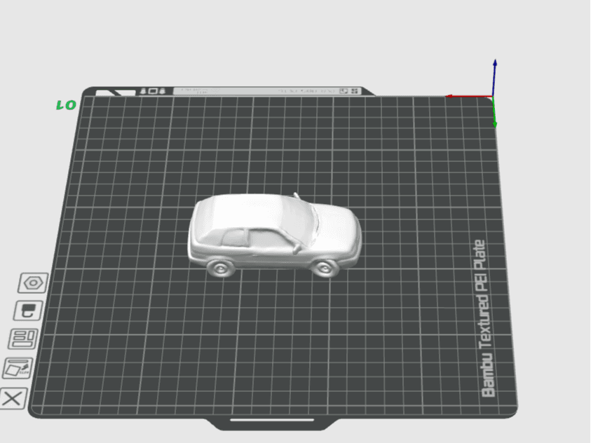Screen dimensions: 591x443
Task: Click the car model's rear wheel
Action: pyautogui.click(x=221, y=267)
